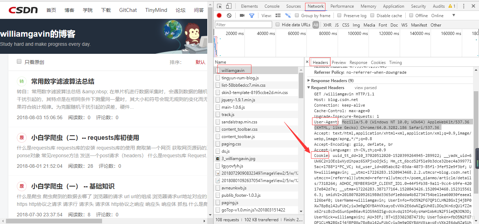Image resolution: width=479 pixels, height=224 pixels.
Task: Filter requests by CSS type
Action: (x=346, y=25)
